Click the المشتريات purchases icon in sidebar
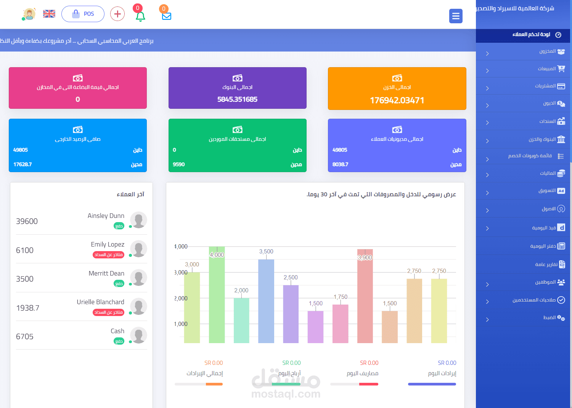 pyautogui.click(x=561, y=86)
